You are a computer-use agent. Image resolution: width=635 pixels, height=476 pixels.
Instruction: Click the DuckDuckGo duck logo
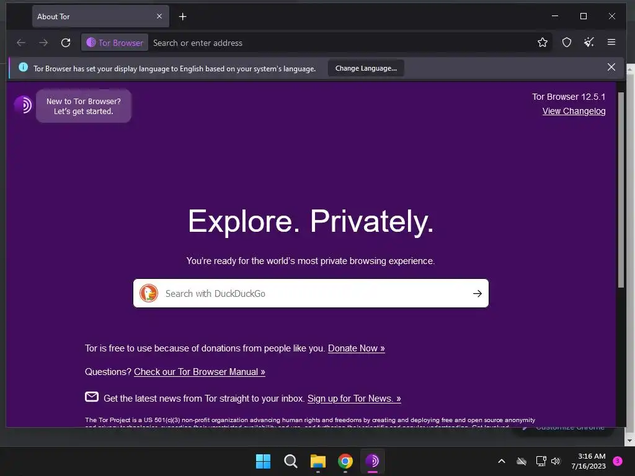click(x=149, y=293)
